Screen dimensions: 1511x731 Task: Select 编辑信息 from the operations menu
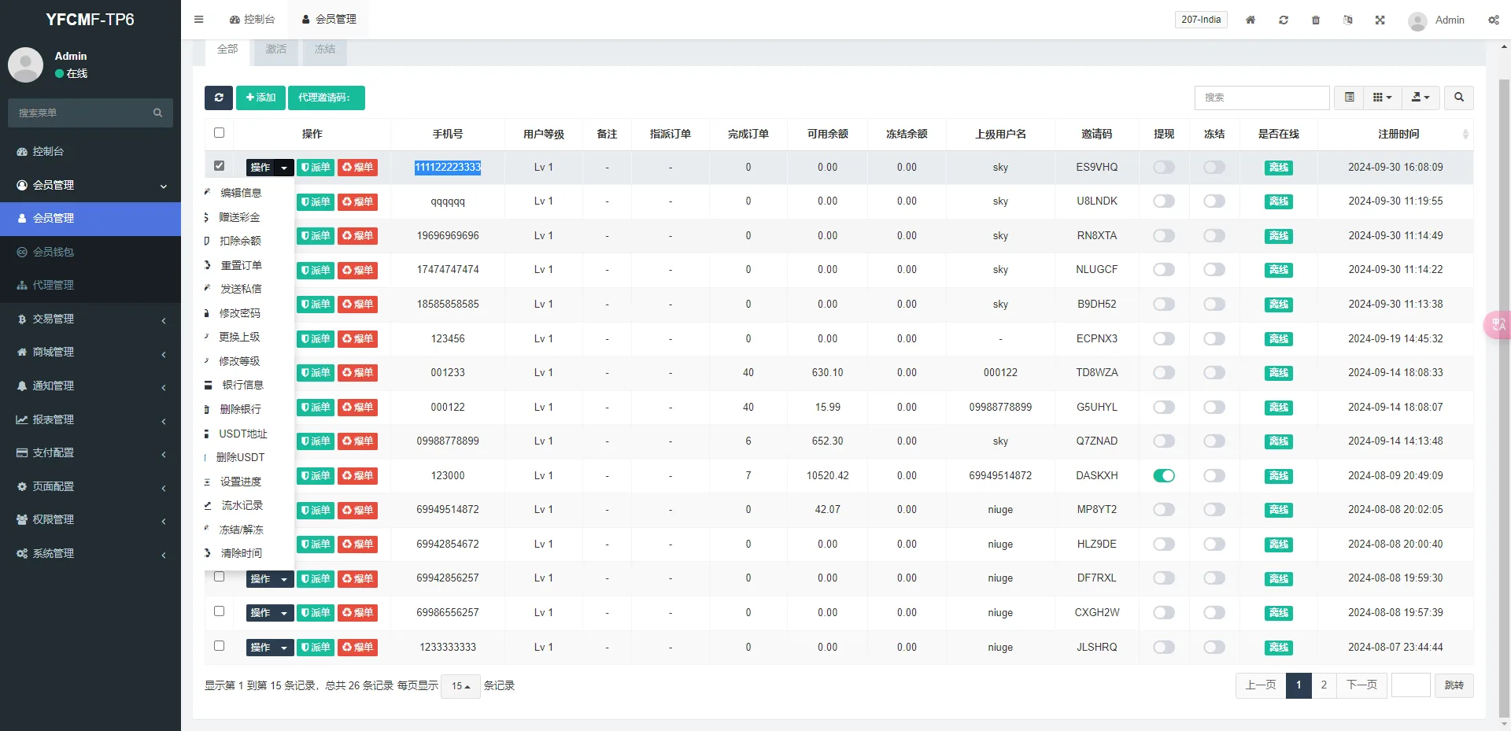(x=241, y=193)
